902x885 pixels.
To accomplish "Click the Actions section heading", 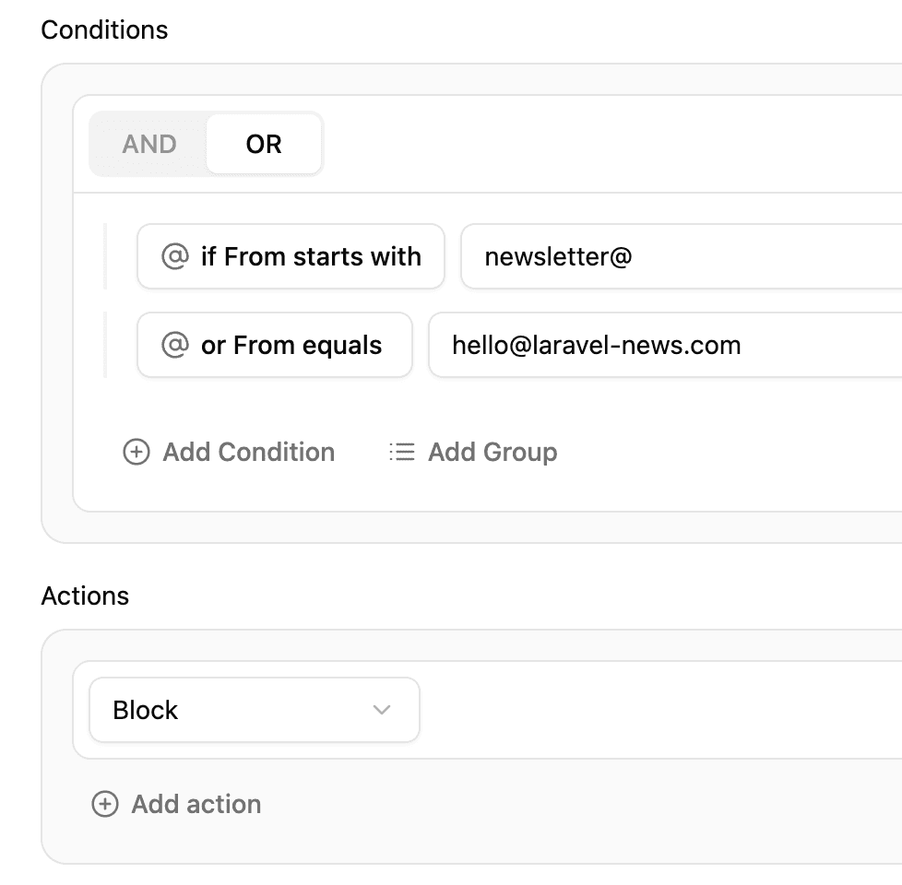I will pyautogui.click(x=85, y=596).
